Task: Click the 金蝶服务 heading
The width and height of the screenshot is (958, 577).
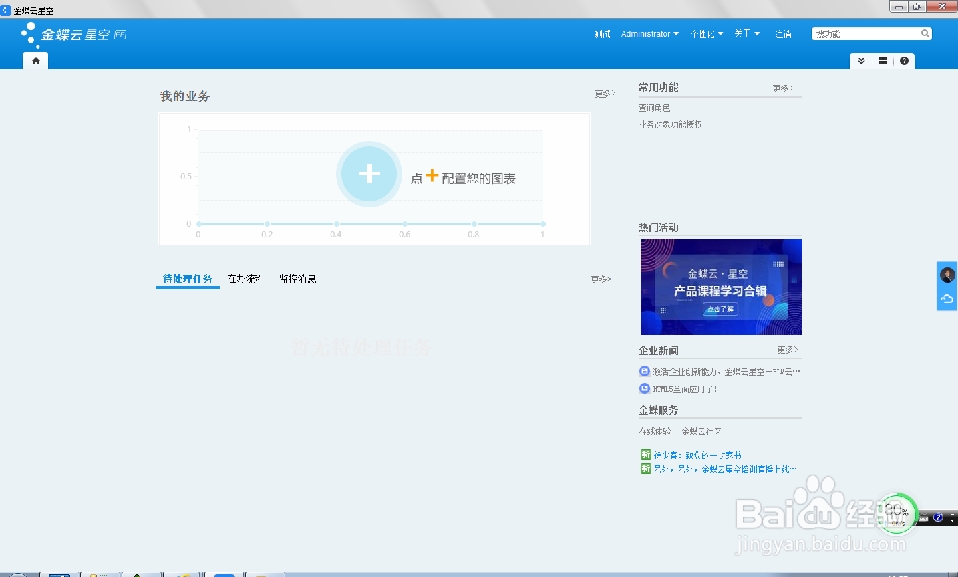Action: coord(659,410)
